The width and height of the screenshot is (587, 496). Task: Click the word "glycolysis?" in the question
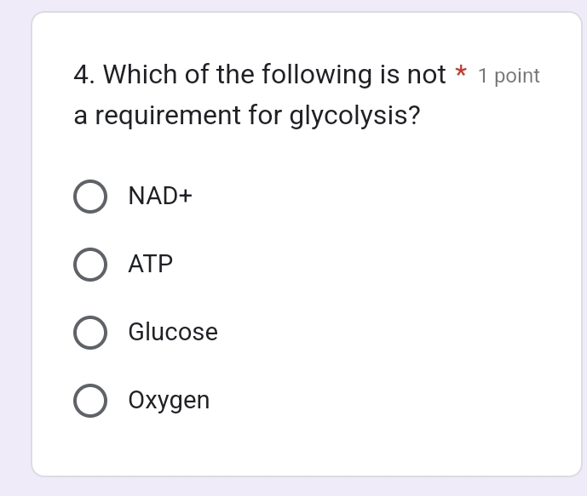tap(355, 116)
